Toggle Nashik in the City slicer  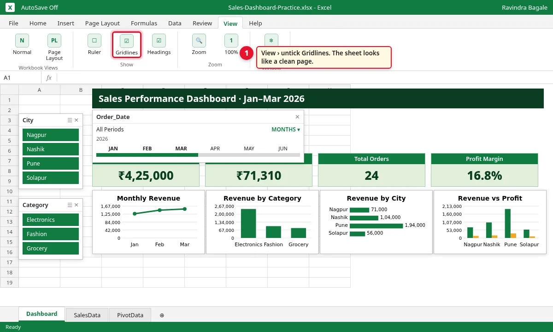tap(51, 149)
